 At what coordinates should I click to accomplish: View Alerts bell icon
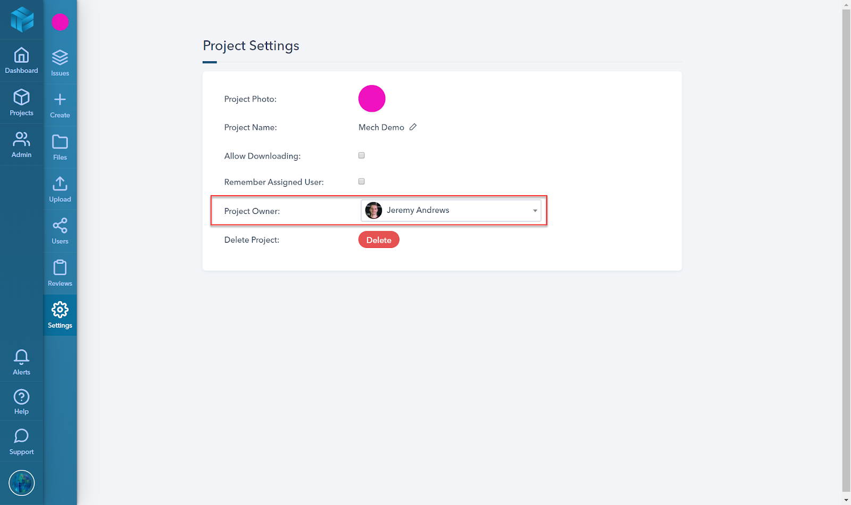click(21, 357)
